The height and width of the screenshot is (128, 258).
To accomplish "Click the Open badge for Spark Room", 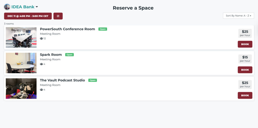I will pyautogui.click(x=70, y=55).
